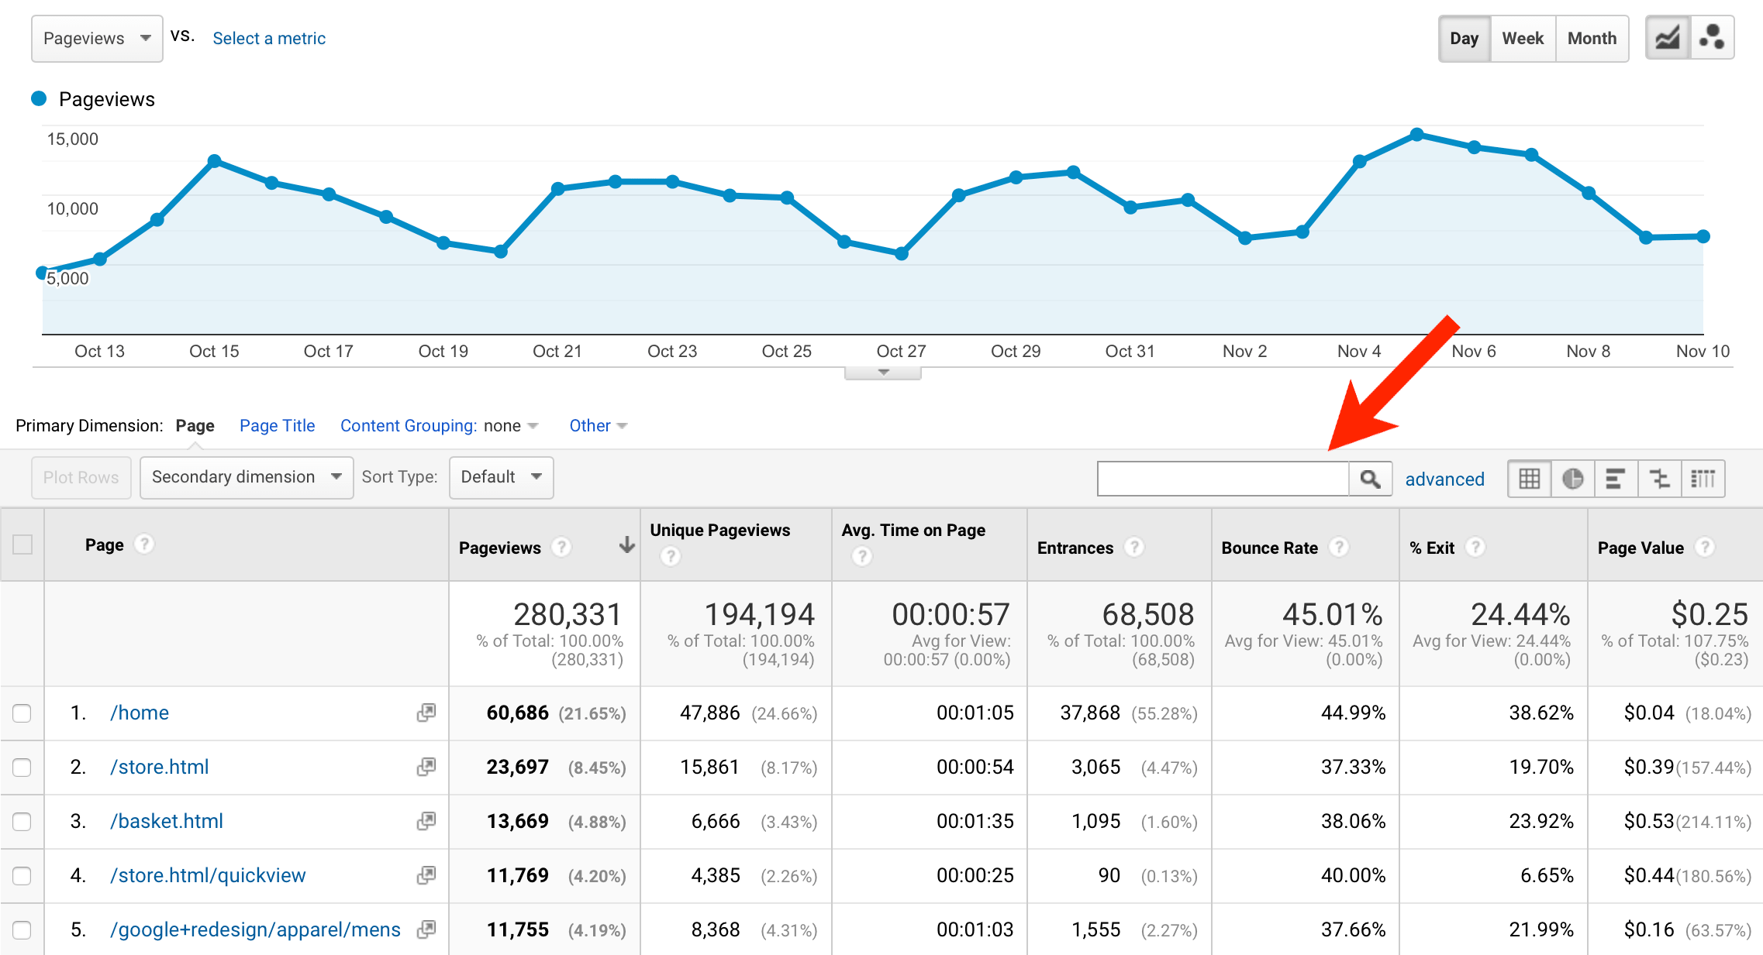Image resolution: width=1763 pixels, height=955 pixels.
Task: Sort by Entrances column header
Action: click(1075, 548)
